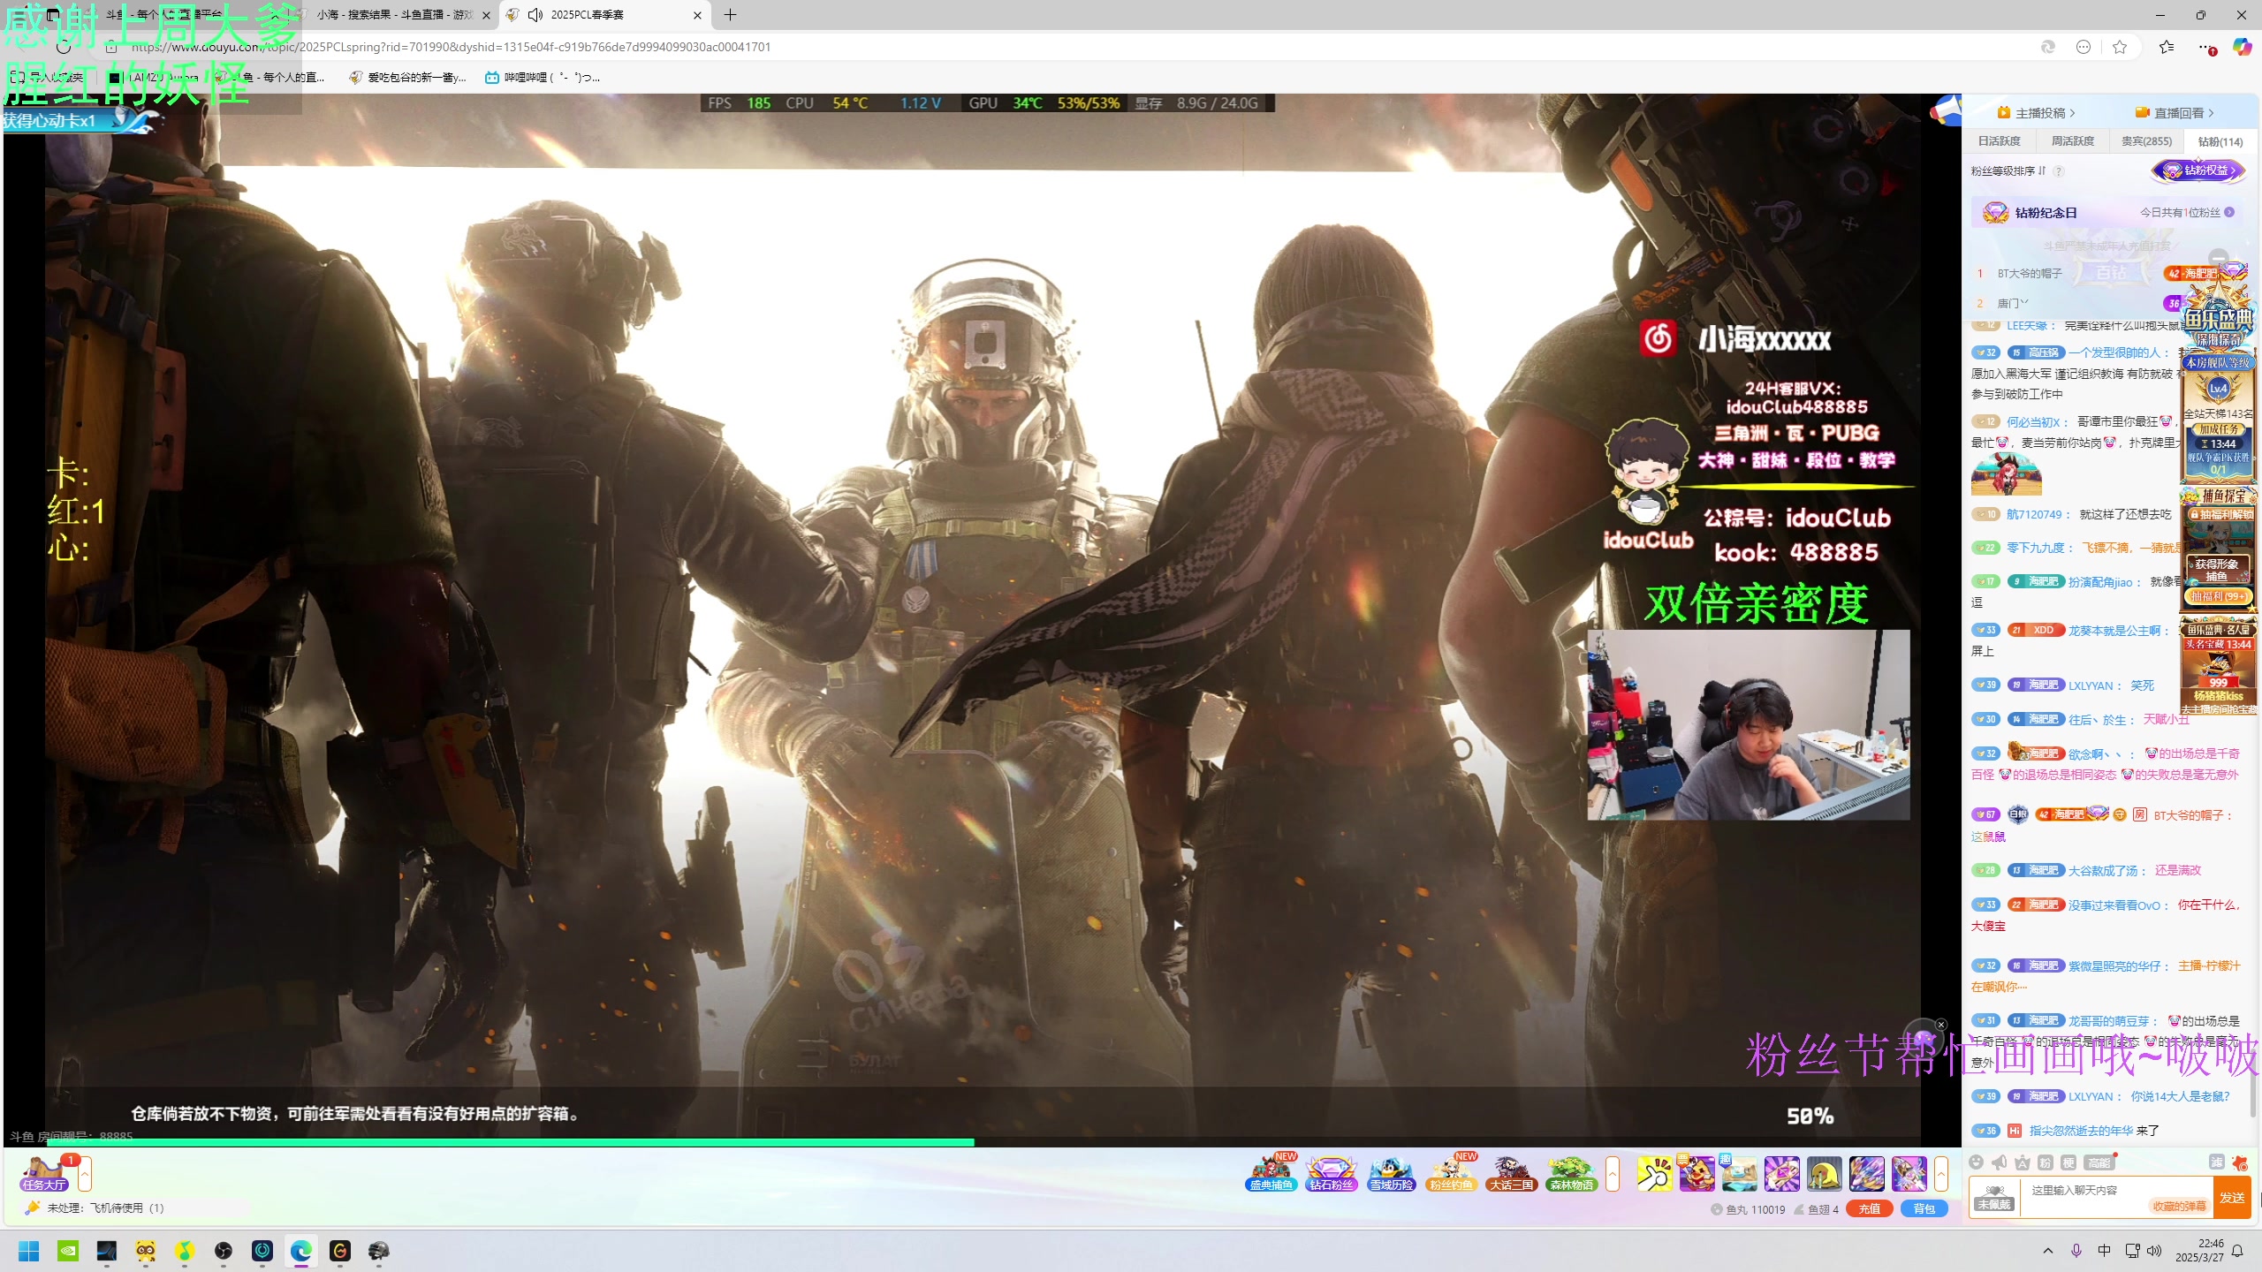Expand the 唐门 user dropdown chevron
Screen dimensions: 2262x1272
pos(2024,303)
